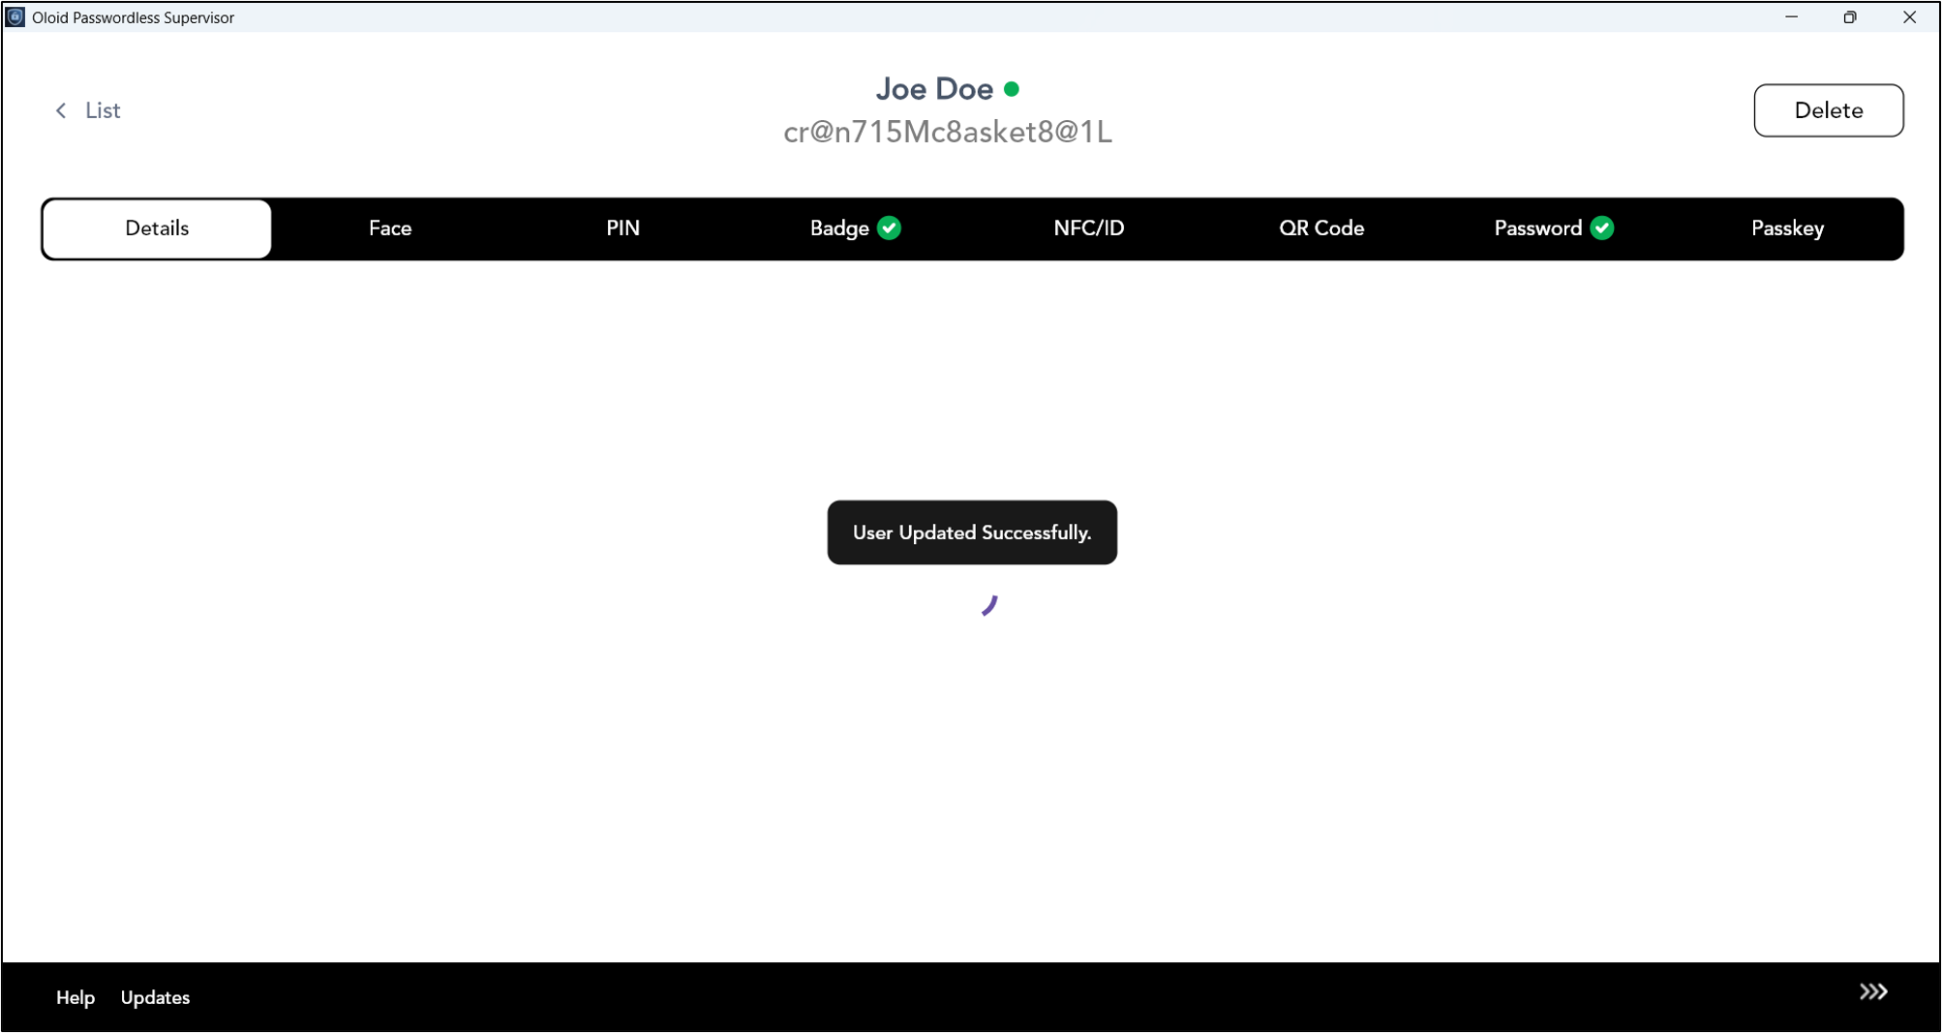This screenshot has width=1942, height=1033.
Task: Restore down the Oloid window
Action: pyautogui.click(x=1850, y=16)
